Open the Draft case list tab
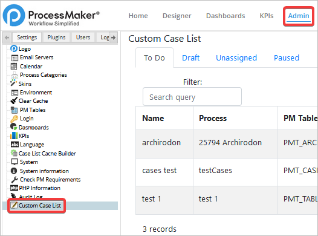The height and width of the screenshot is (236, 318). point(190,58)
